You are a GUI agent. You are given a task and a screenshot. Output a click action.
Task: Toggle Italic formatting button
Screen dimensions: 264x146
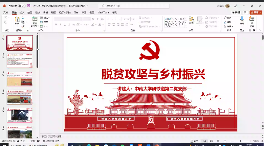(60, 25)
